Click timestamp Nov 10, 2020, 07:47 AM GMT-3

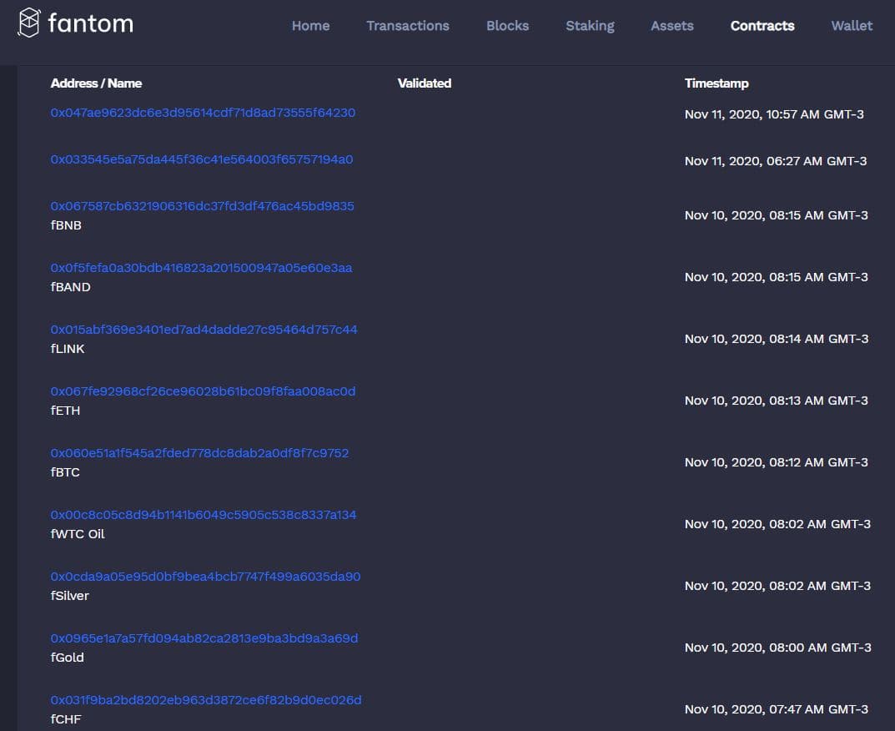pyautogui.click(x=777, y=708)
